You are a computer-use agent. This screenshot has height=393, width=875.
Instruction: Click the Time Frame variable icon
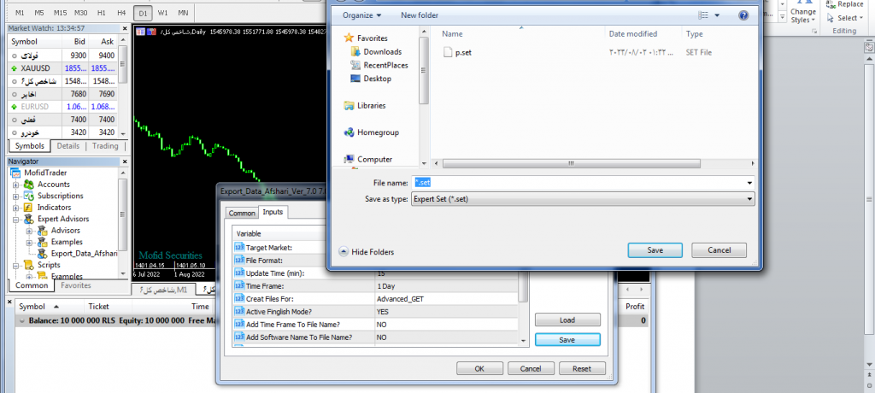click(x=239, y=286)
